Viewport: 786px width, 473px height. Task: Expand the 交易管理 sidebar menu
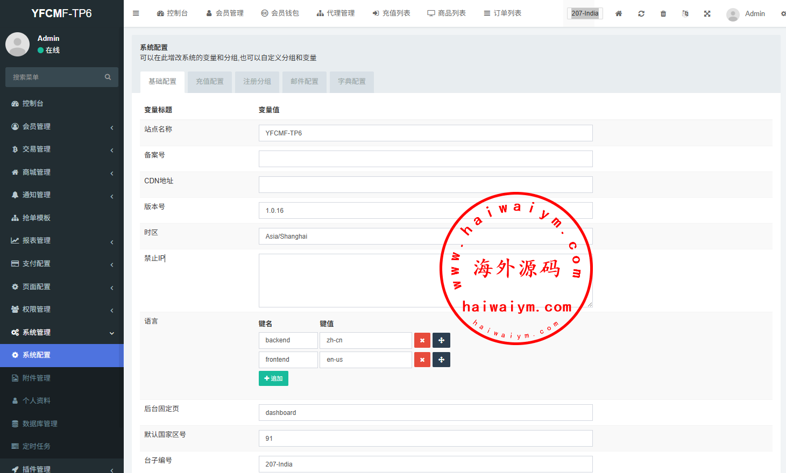[x=61, y=149]
